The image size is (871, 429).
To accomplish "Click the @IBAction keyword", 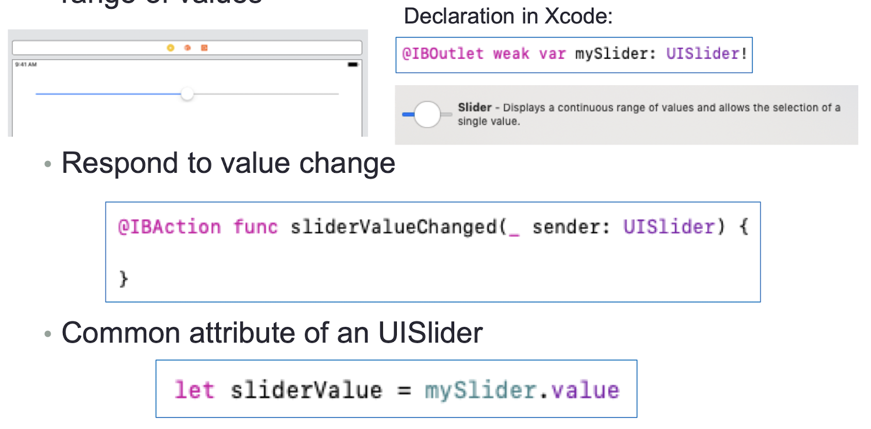I will tap(169, 227).
